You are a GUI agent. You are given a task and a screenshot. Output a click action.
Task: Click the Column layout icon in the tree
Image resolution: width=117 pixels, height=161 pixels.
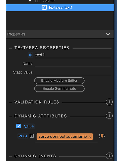(38, 1)
